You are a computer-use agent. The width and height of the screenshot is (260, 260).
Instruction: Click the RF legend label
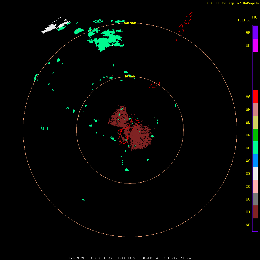coord(248,32)
